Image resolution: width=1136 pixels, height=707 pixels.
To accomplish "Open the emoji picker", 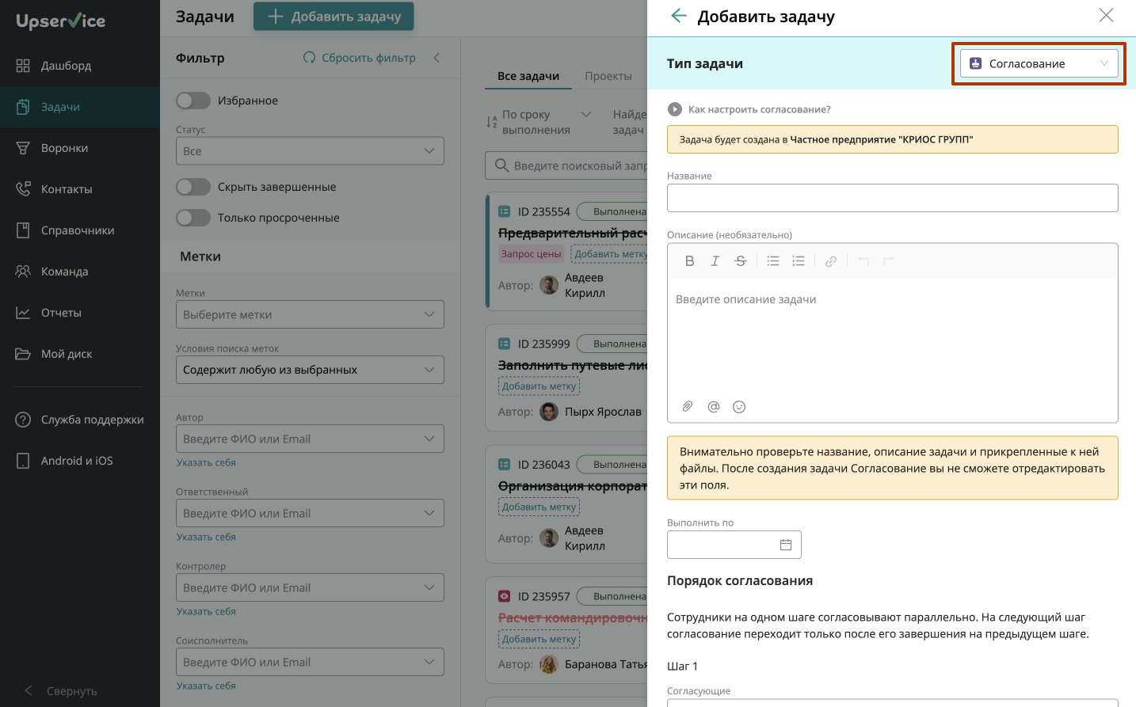I will [x=739, y=406].
